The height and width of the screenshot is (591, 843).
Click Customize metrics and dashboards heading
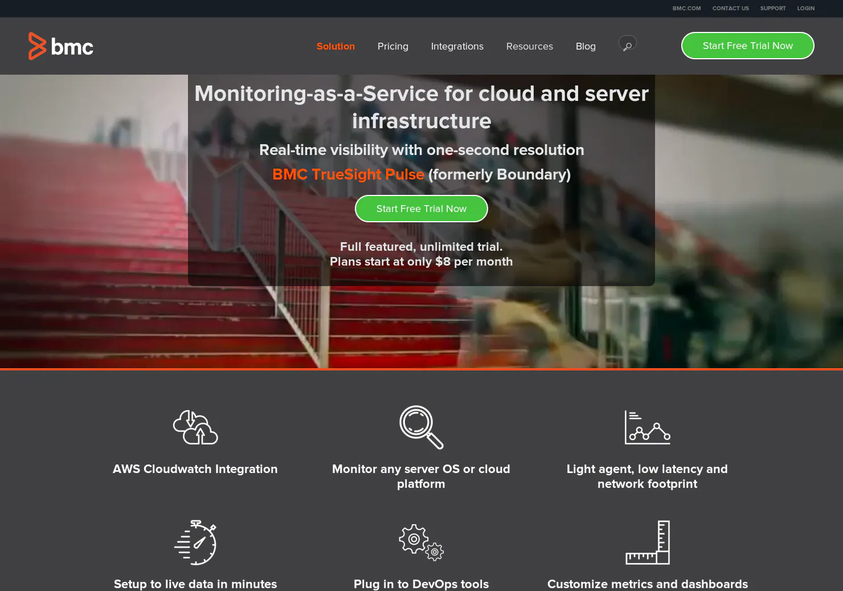(x=648, y=584)
